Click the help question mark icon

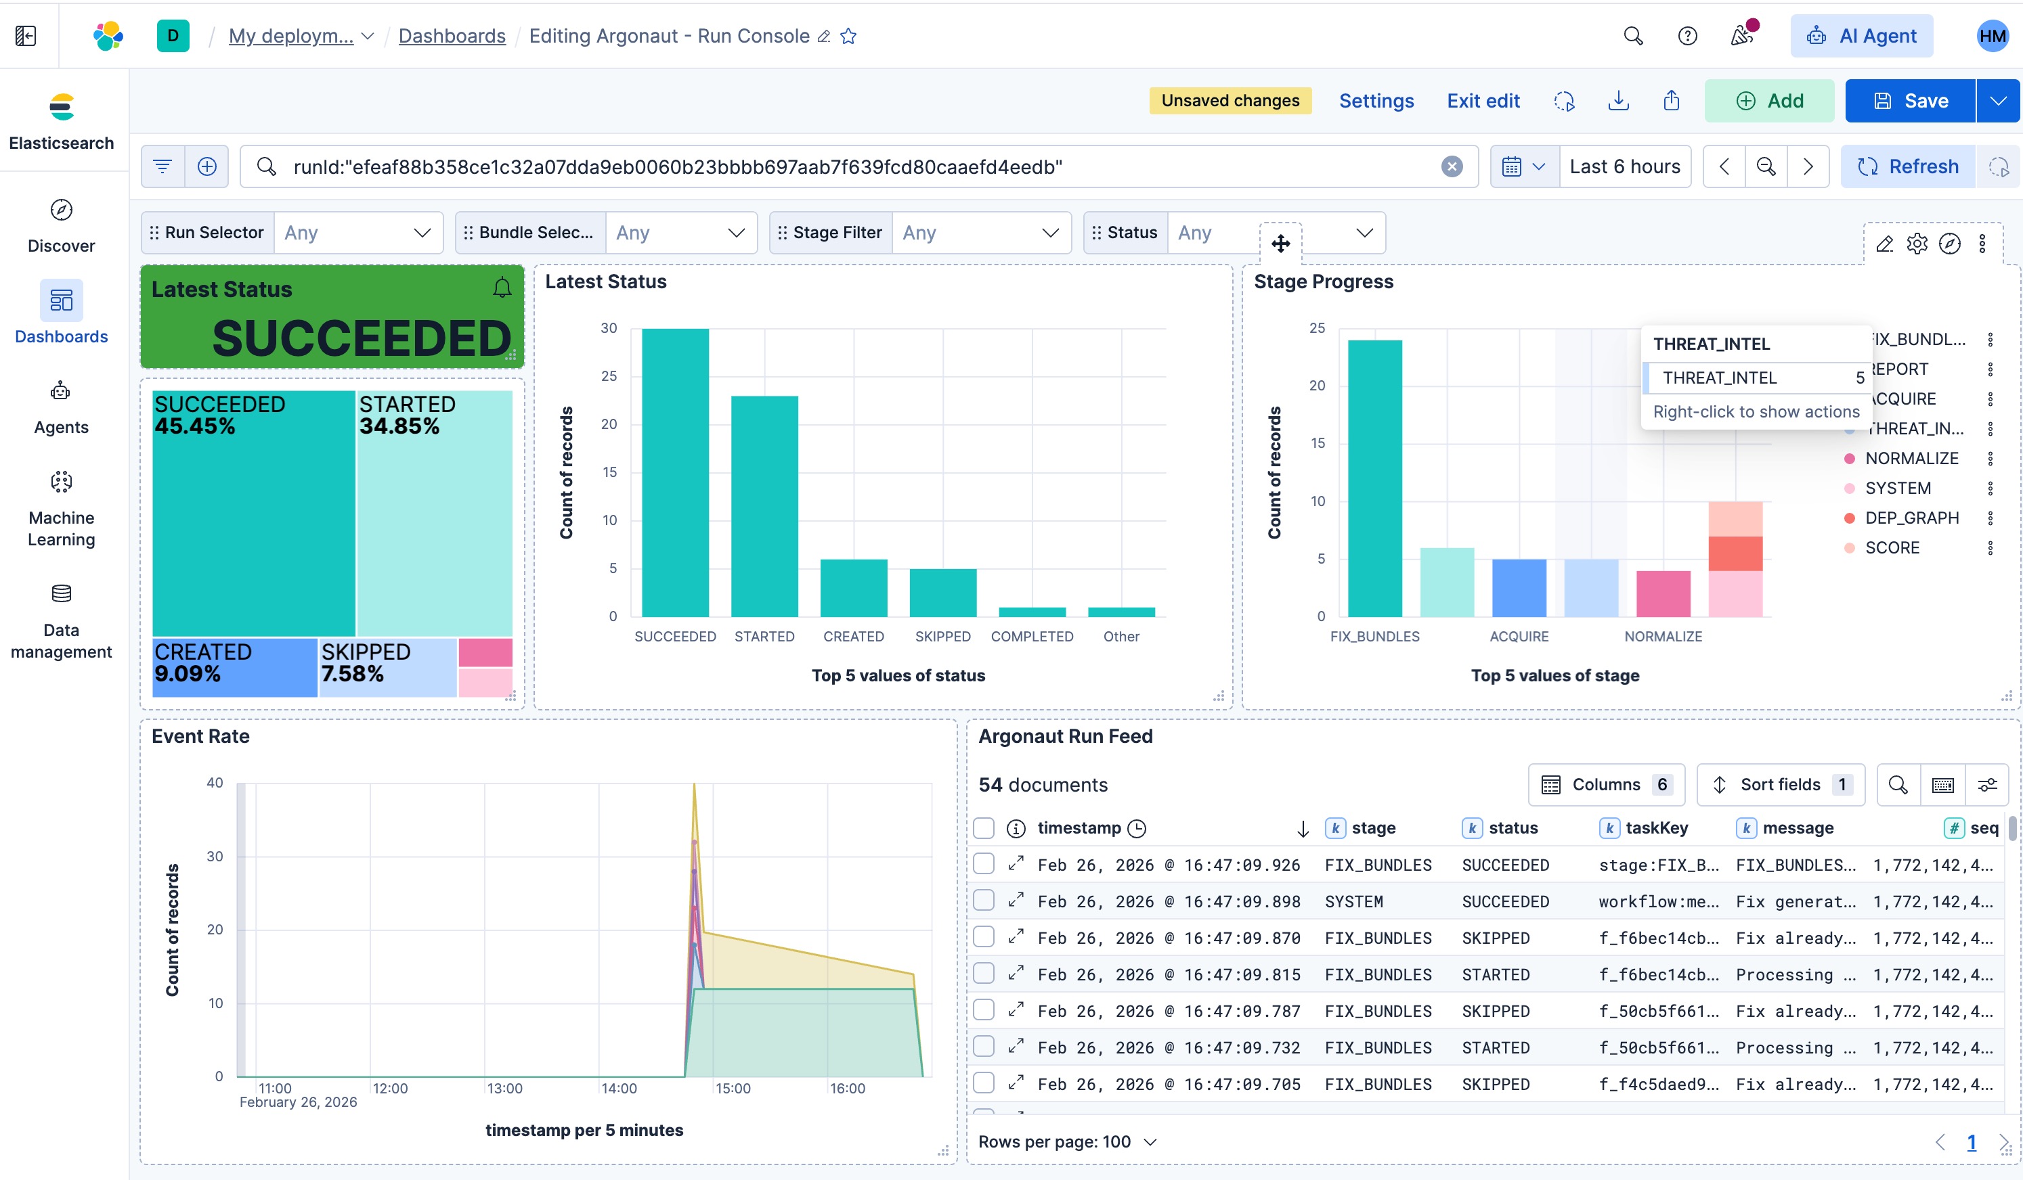coord(1687,36)
